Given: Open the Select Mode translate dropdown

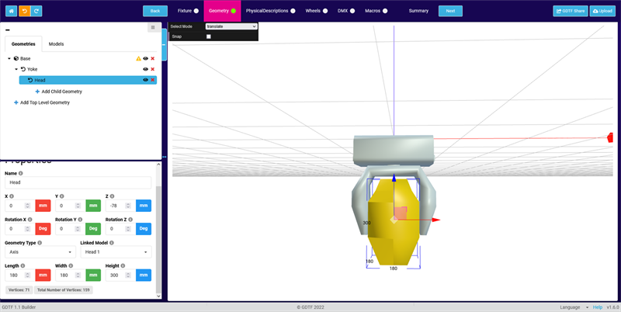Looking at the screenshot, I should click(231, 26).
